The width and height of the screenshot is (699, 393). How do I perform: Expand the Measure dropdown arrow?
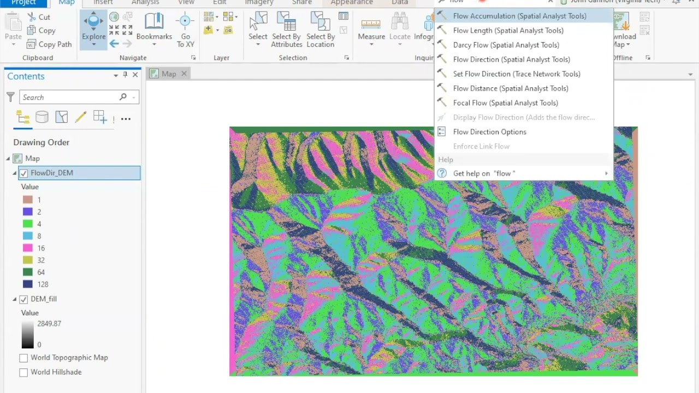(371, 45)
